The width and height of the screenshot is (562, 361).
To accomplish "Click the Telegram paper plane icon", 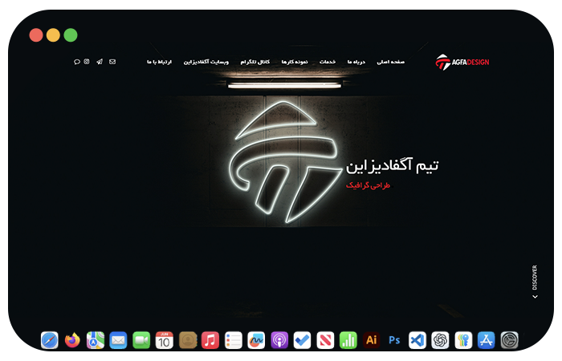I will 100,62.
